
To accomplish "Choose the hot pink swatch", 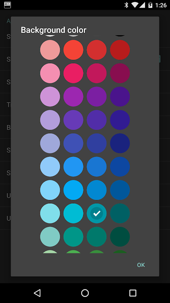I will 73,73.
